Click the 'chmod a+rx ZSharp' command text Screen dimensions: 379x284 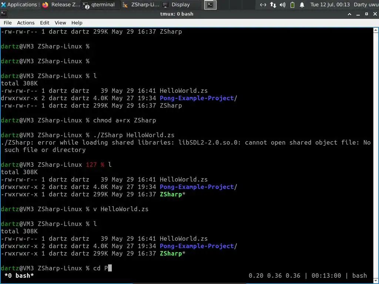pyautogui.click(x=124, y=120)
